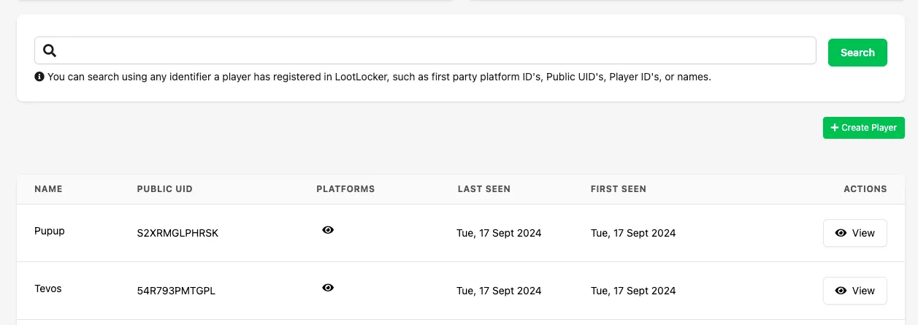Click Tevos's last seen date
This screenshot has height=325, width=918.
point(499,291)
